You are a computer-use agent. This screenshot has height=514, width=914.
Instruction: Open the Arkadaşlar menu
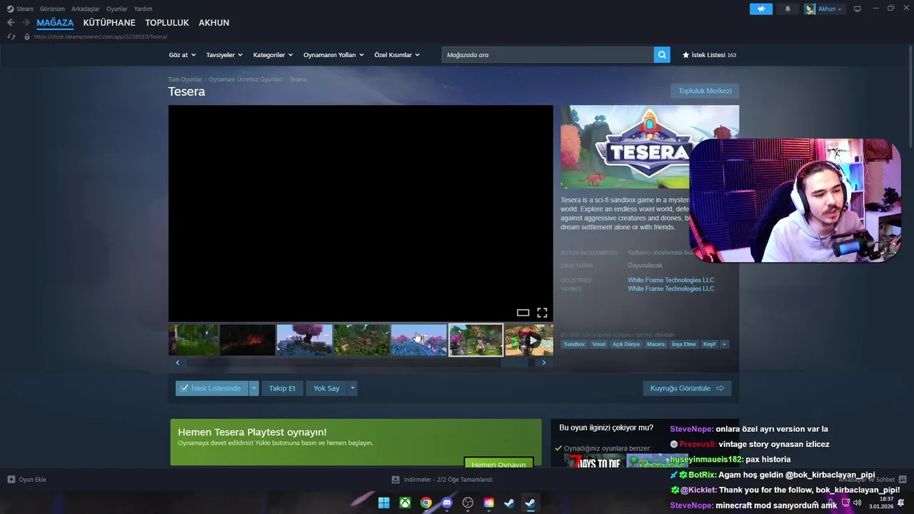click(x=86, y=9)
